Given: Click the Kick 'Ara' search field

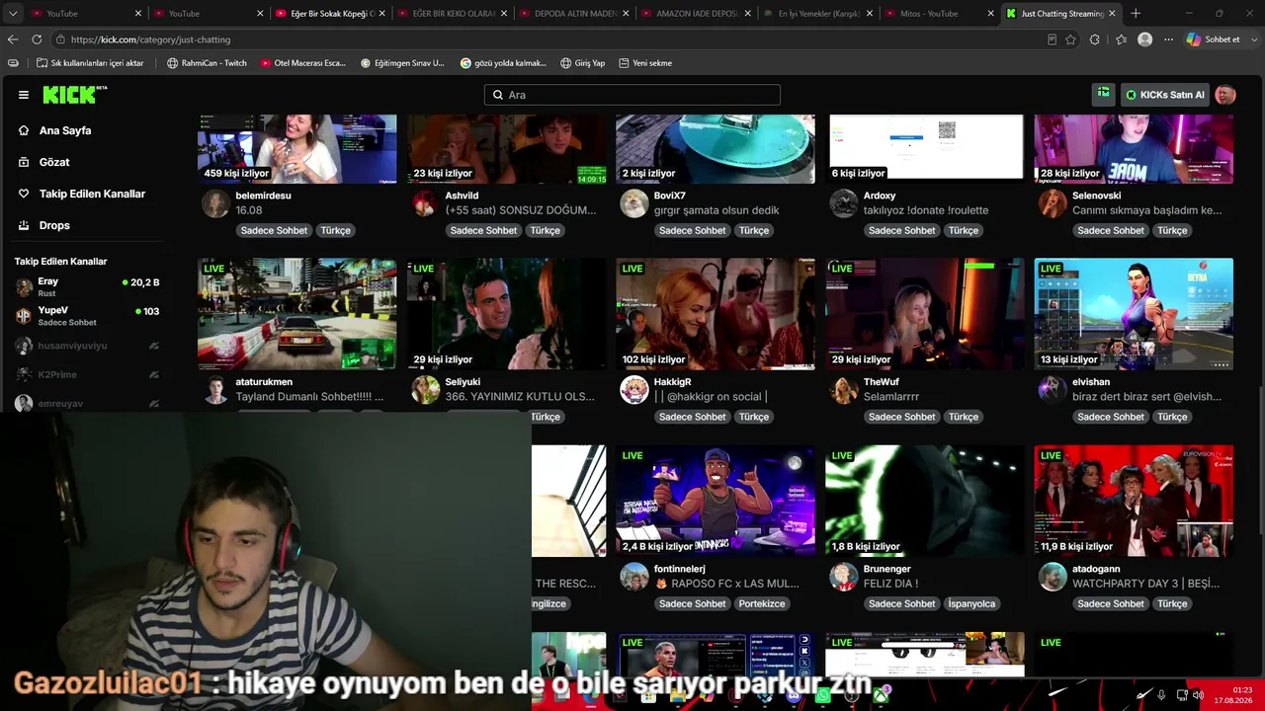Looking at the screenshot, I should 632,95.
